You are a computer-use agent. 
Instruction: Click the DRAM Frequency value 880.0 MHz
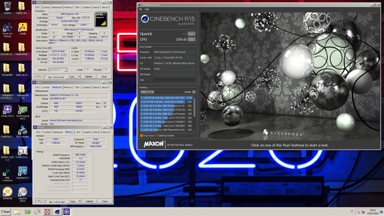[81, 155]
